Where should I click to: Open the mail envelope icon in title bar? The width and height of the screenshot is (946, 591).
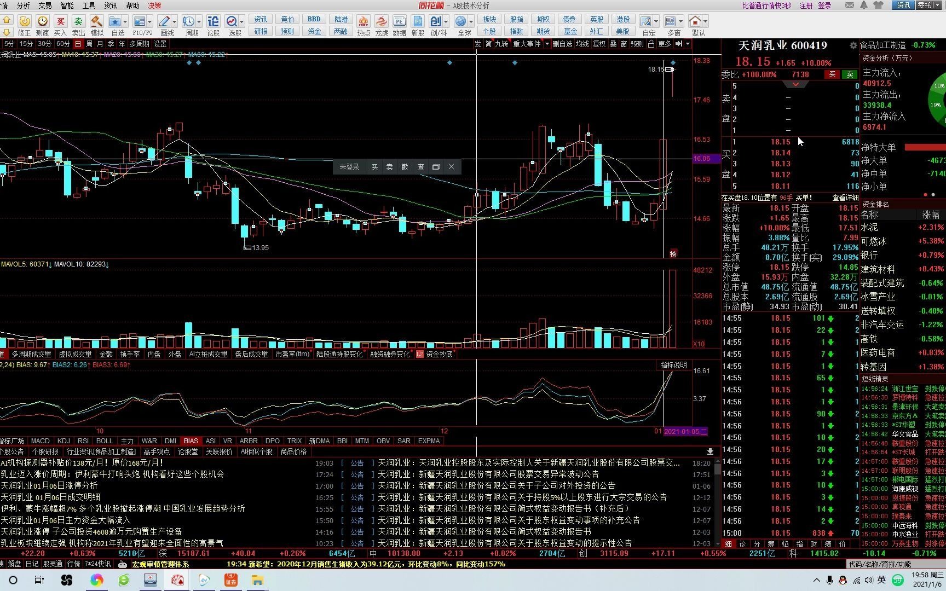(850, 5)
